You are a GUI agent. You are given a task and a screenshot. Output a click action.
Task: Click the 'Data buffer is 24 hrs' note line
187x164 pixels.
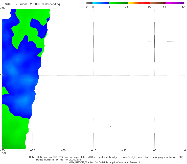click(x=58, y=160)
